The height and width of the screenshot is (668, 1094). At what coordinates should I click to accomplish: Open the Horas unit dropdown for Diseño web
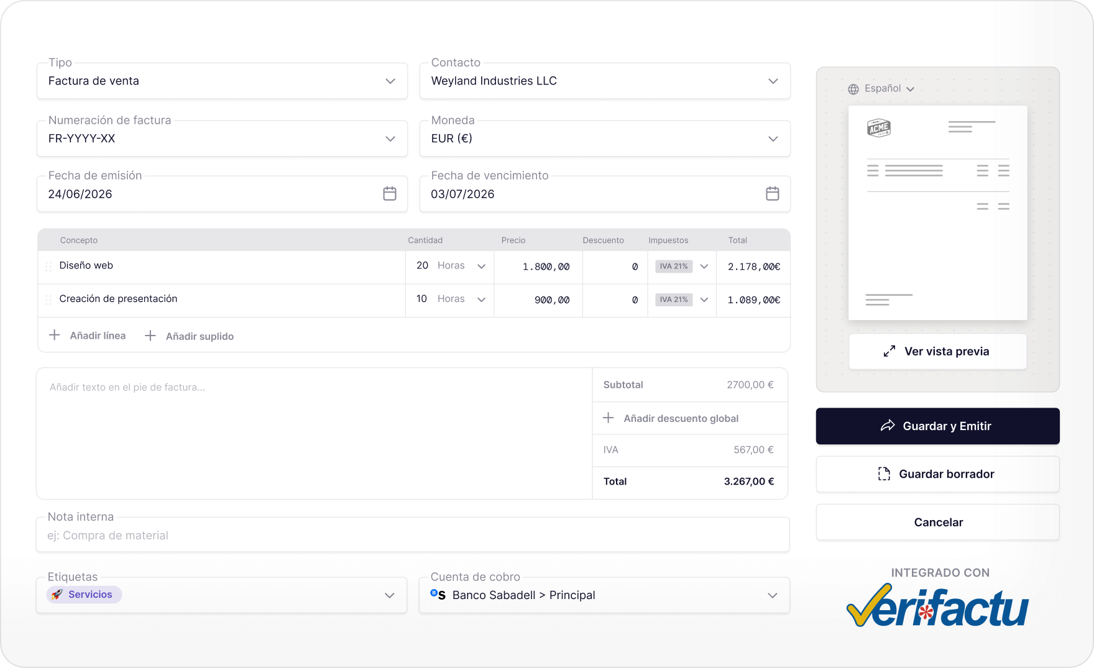[x=461, y=266]
